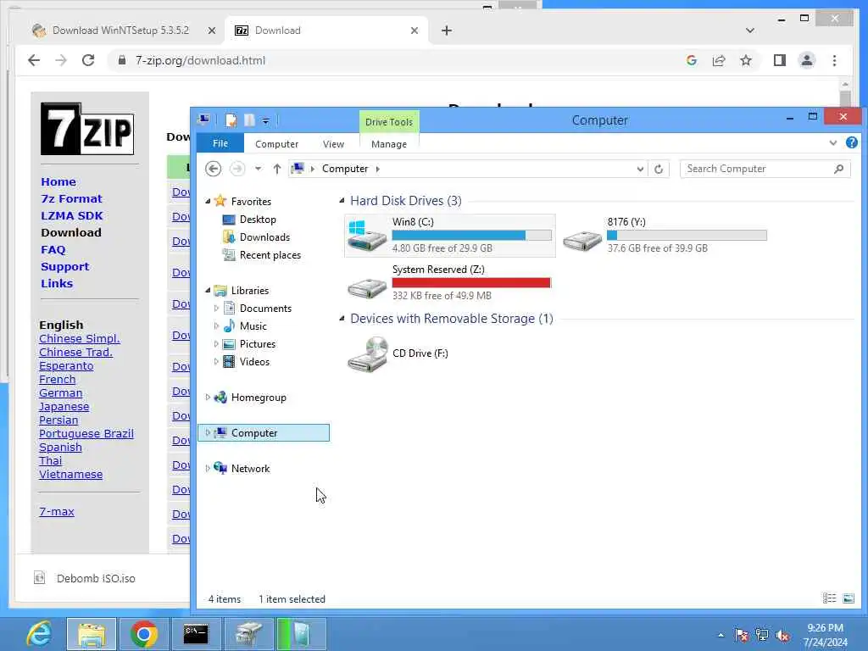The image size is (868, 651).
Task: Click Explorer Back arrow button
Action: coord(213,169)
